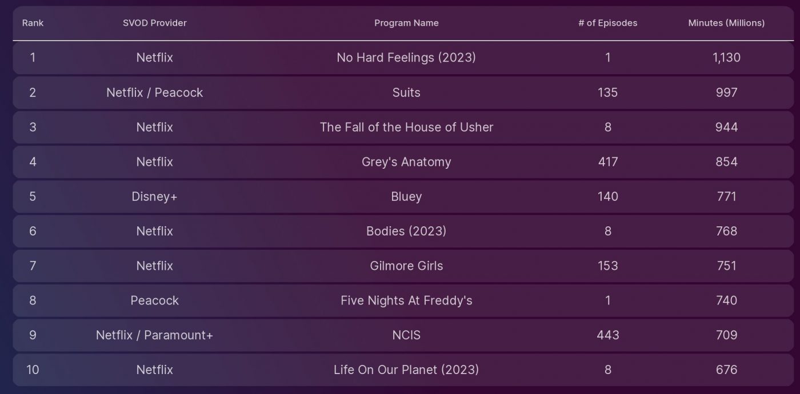
Task: Select the SVOD Provider column header
Action: [x=155, y=23]
